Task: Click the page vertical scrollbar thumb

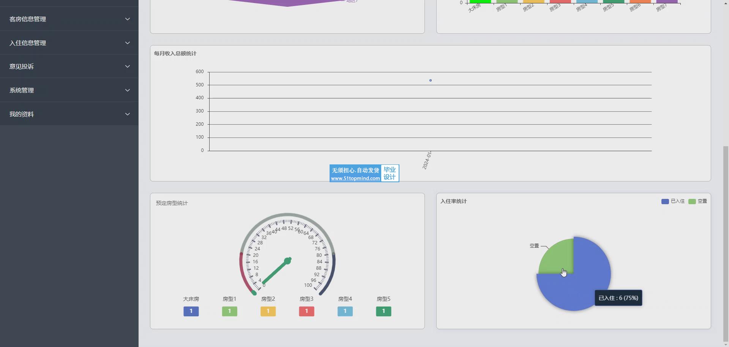Action: 726,244
